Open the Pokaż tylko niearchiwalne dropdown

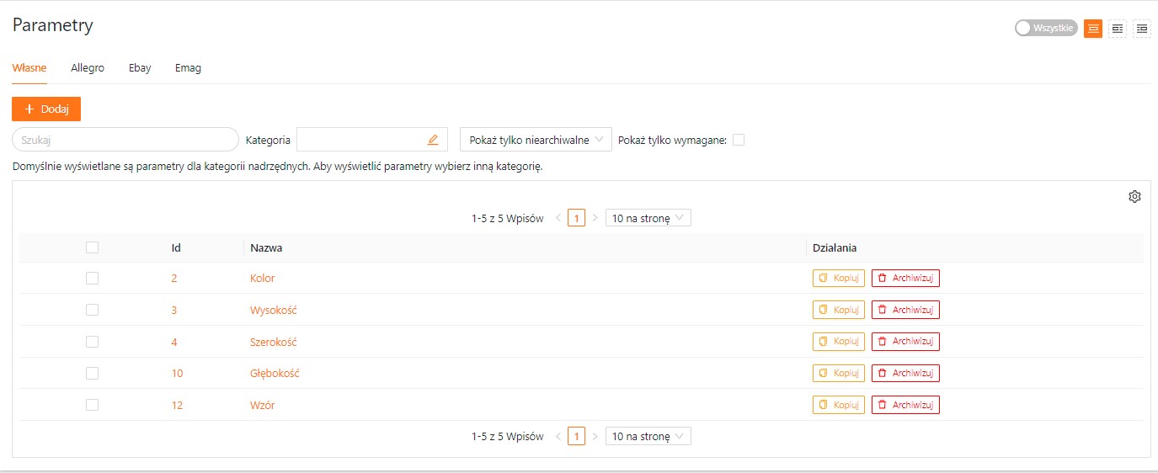click(536, 140)
